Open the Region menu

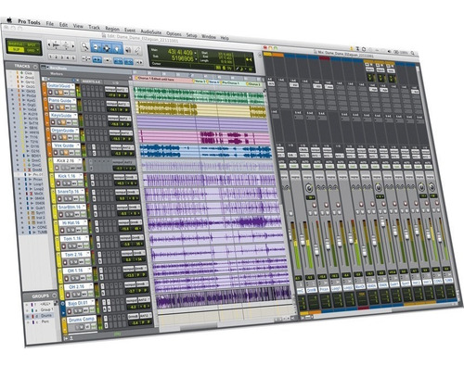(x=112, y=29)
